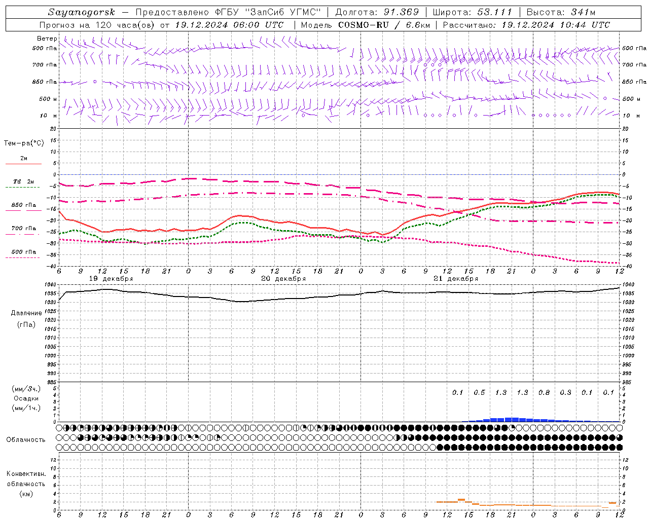This screenshot has width=649, height=519.
Task: Click the 'Конвективн.' convective cloud label
Action: pos(26,474)
